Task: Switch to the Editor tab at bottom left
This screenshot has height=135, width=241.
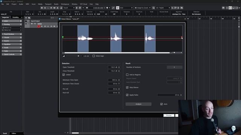Action: pyautogui.click(x=14, y=133)
